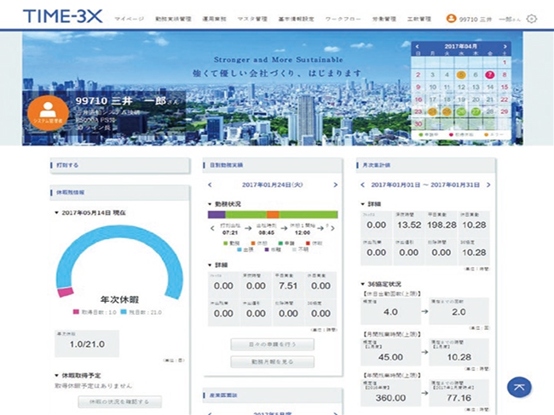Click the 勤務月報を見る button
This screenshot has height=415, width=554.
point(272,361)
